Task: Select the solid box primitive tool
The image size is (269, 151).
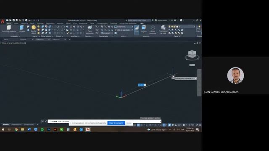Action: pyautogui.click(x=9, y=29)
